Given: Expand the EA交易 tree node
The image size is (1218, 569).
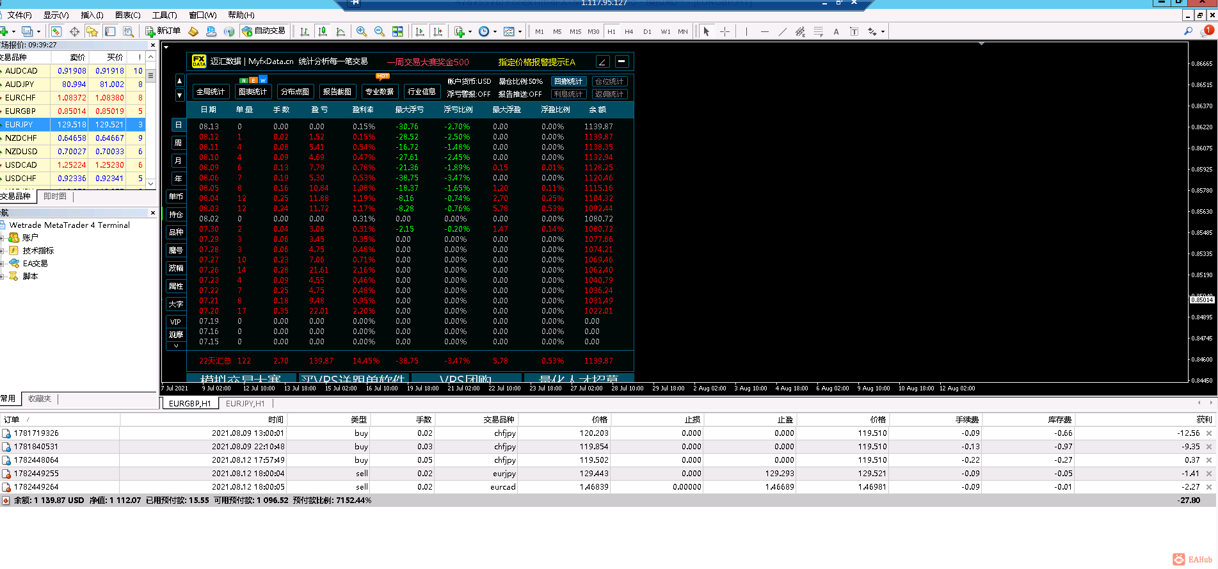Looking at the screenshot, I should click(3, 263).
